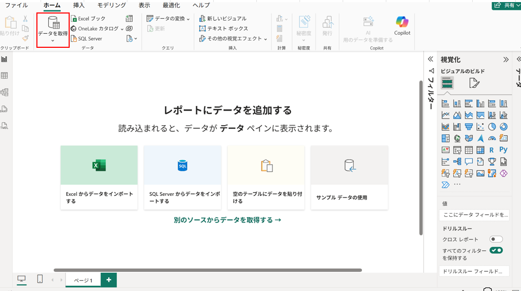Expand the データの変換 dropdown
The width and height of the screenshot is (521, 291).
click(188, 19)
